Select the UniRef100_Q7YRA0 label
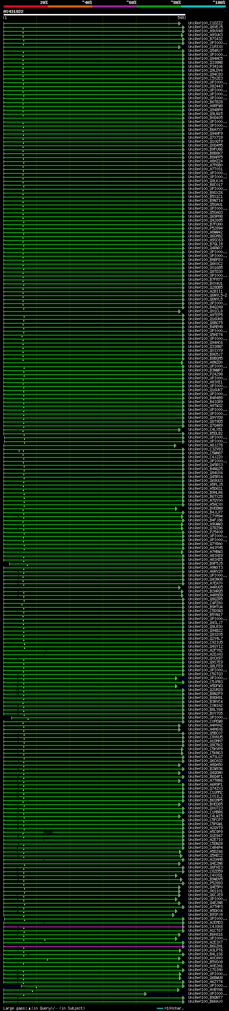The width and height of the screenshot is (229, 1011). (205, 544)
